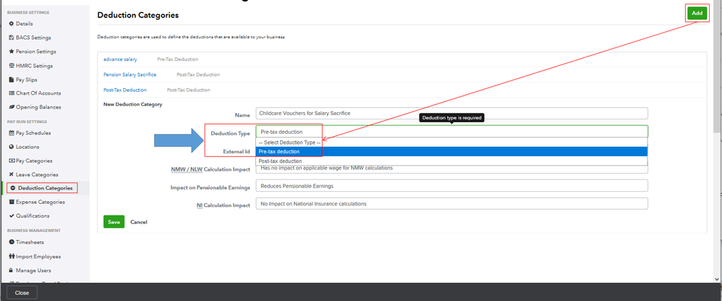Select Post-tax deduction option in list

[x=451, y=161]
